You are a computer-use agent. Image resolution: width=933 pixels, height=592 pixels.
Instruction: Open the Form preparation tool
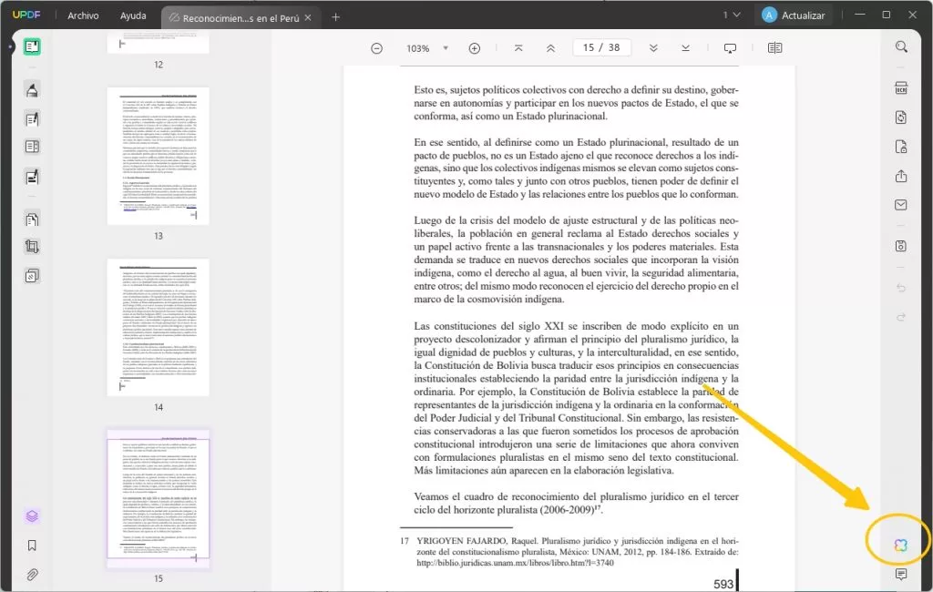tap(32, 147)
